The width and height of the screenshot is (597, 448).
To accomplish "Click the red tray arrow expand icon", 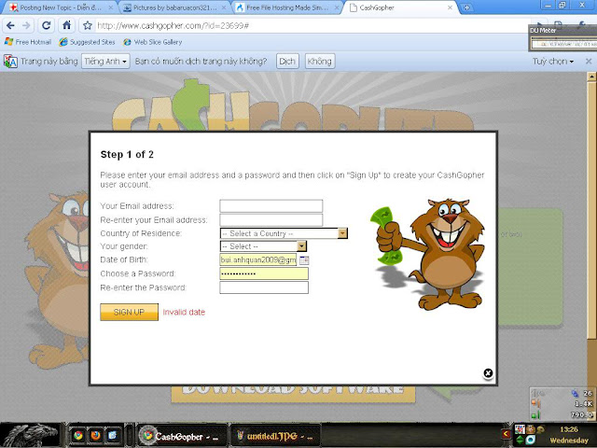I will (506, 434).
